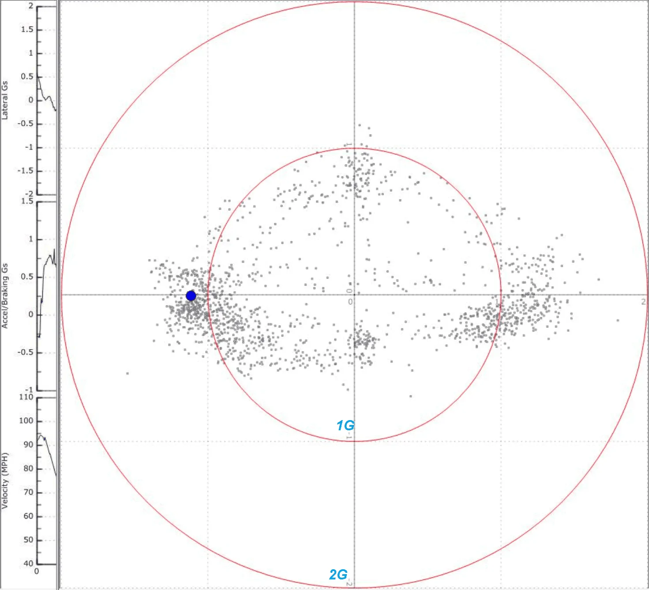Click the 'Accel/Braking Gs' axis title
Viewport: 649px width, 590px height.
coord(5,296)
